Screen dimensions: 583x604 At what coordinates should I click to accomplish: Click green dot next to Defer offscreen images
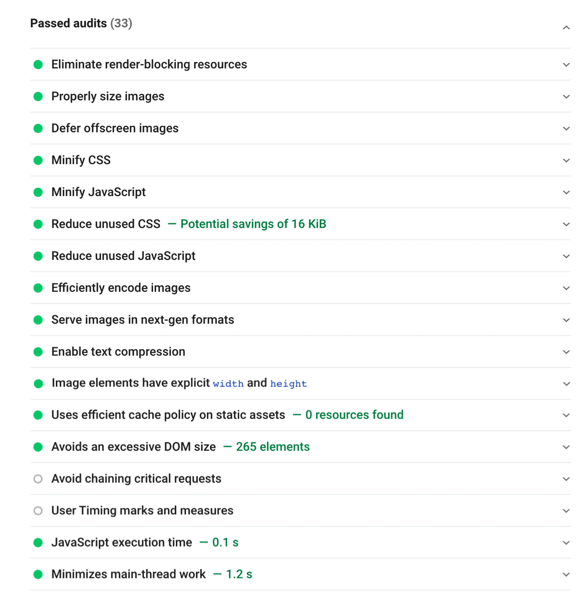tap(38, 128)
